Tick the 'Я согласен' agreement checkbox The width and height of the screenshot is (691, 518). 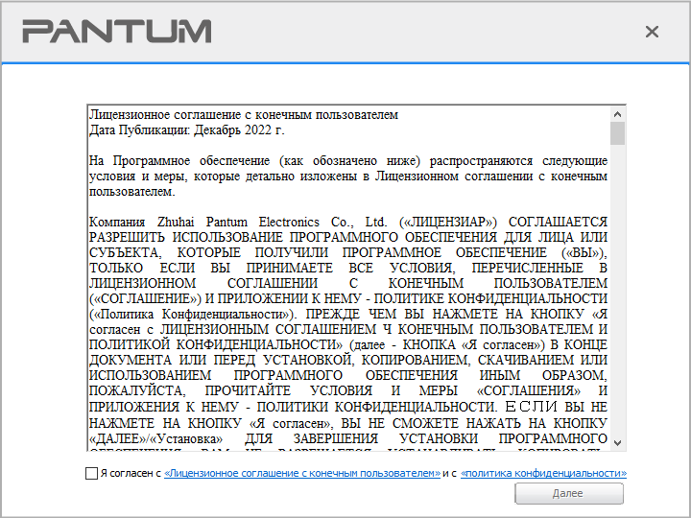pos(91,474)
